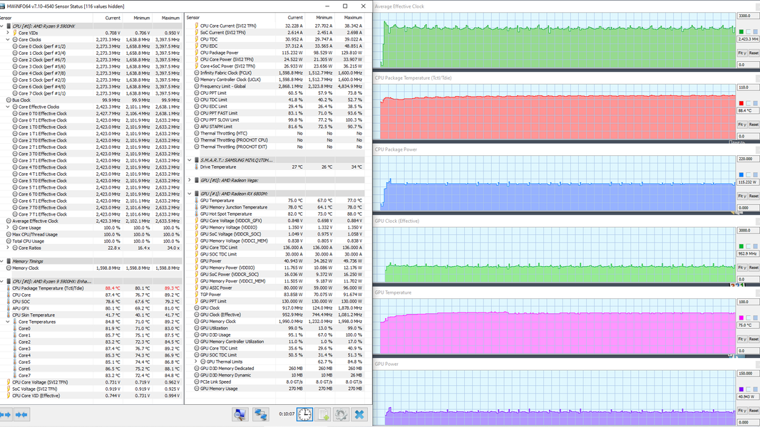Collapse the Core Effective Clocks group
This screenshot has width=760, height=427.
(x=8, y=107)
